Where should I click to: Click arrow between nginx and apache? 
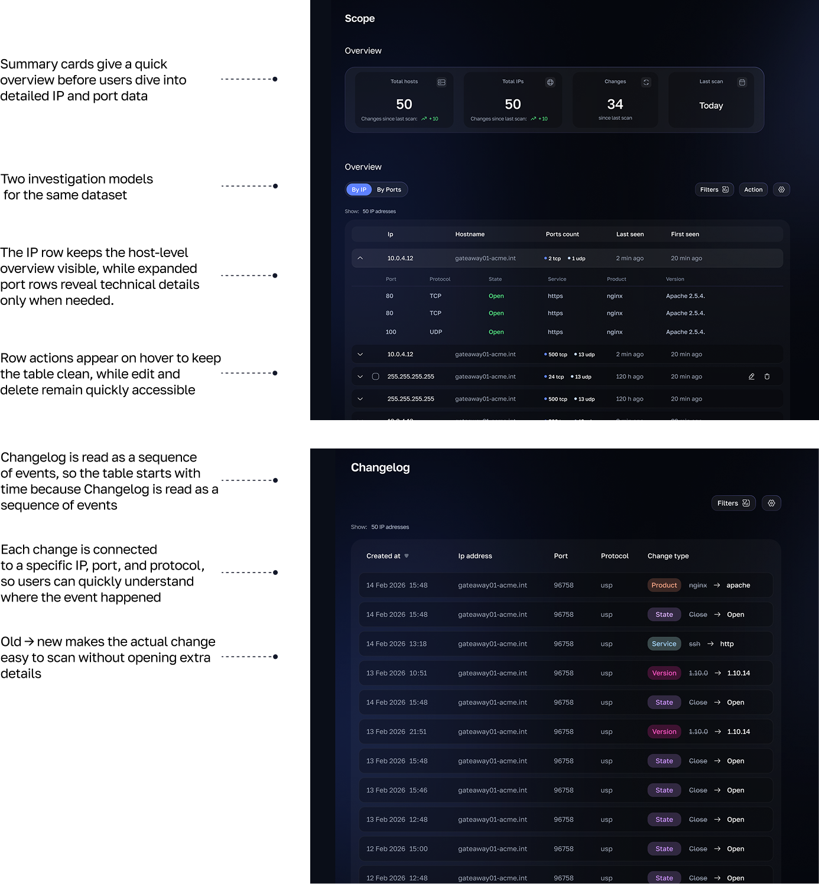(717, 585)
